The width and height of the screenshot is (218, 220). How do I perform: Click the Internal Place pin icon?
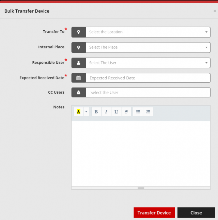pos(79,47)
